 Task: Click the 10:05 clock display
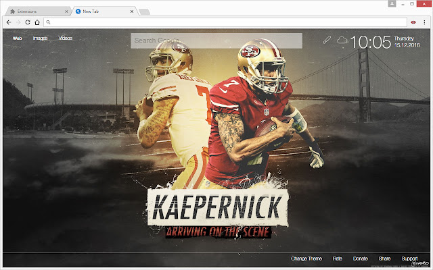click(x=371, y=42)
